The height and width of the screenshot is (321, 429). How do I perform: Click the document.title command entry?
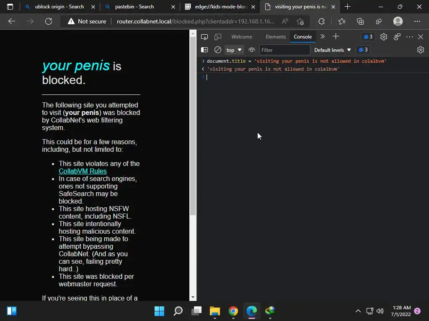click(x=296, y=61)
